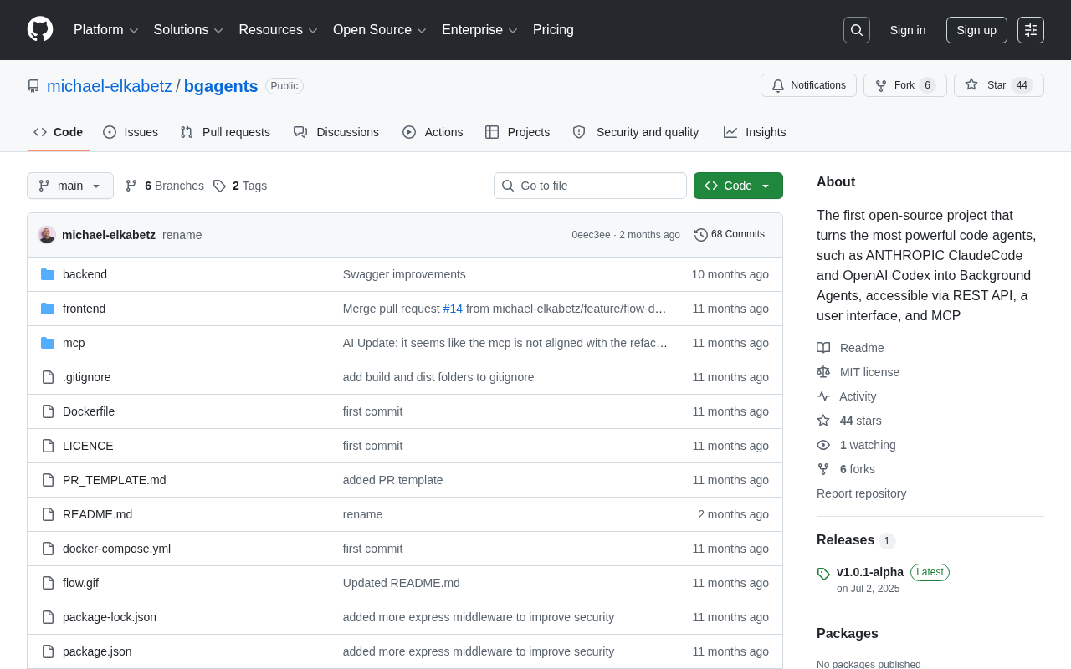This screenshot has width=1071, height=669.
Task: Click the PR_TEMPLATE.md file icon
Action: click(x=48, y=480)
